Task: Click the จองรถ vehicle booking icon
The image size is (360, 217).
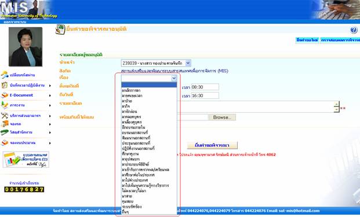Action: (5, 124)
